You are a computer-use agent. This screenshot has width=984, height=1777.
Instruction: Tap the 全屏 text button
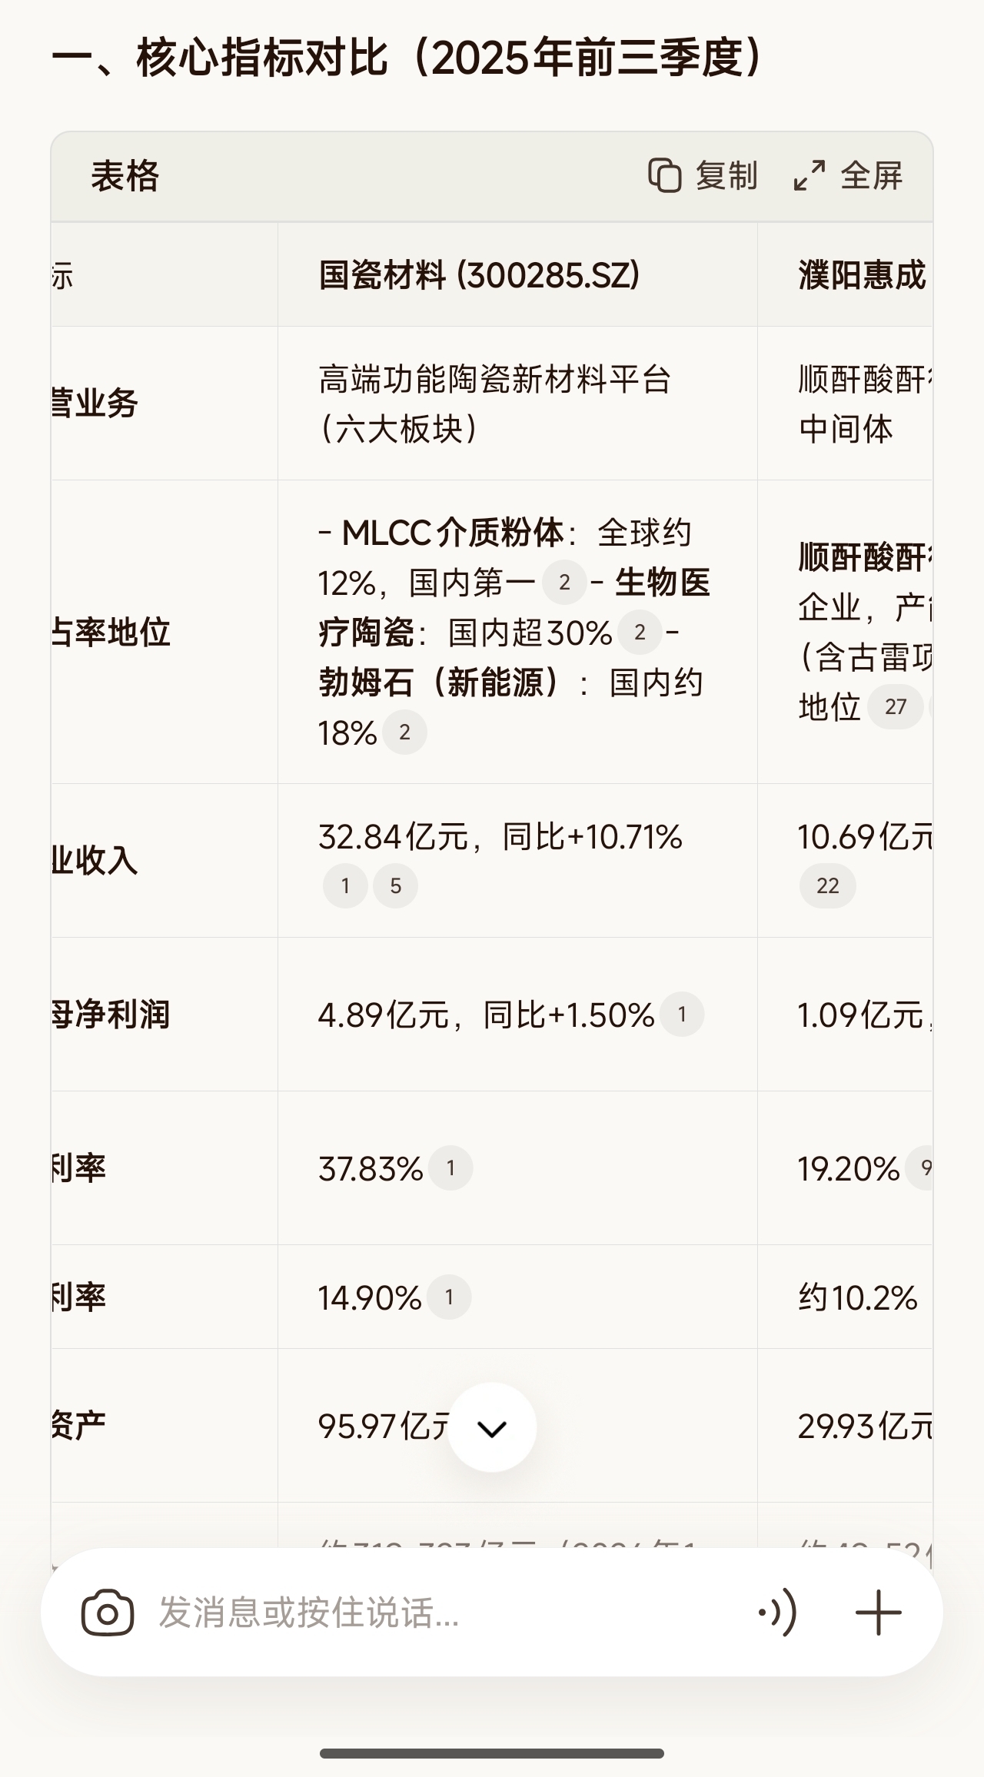point(872,175)
